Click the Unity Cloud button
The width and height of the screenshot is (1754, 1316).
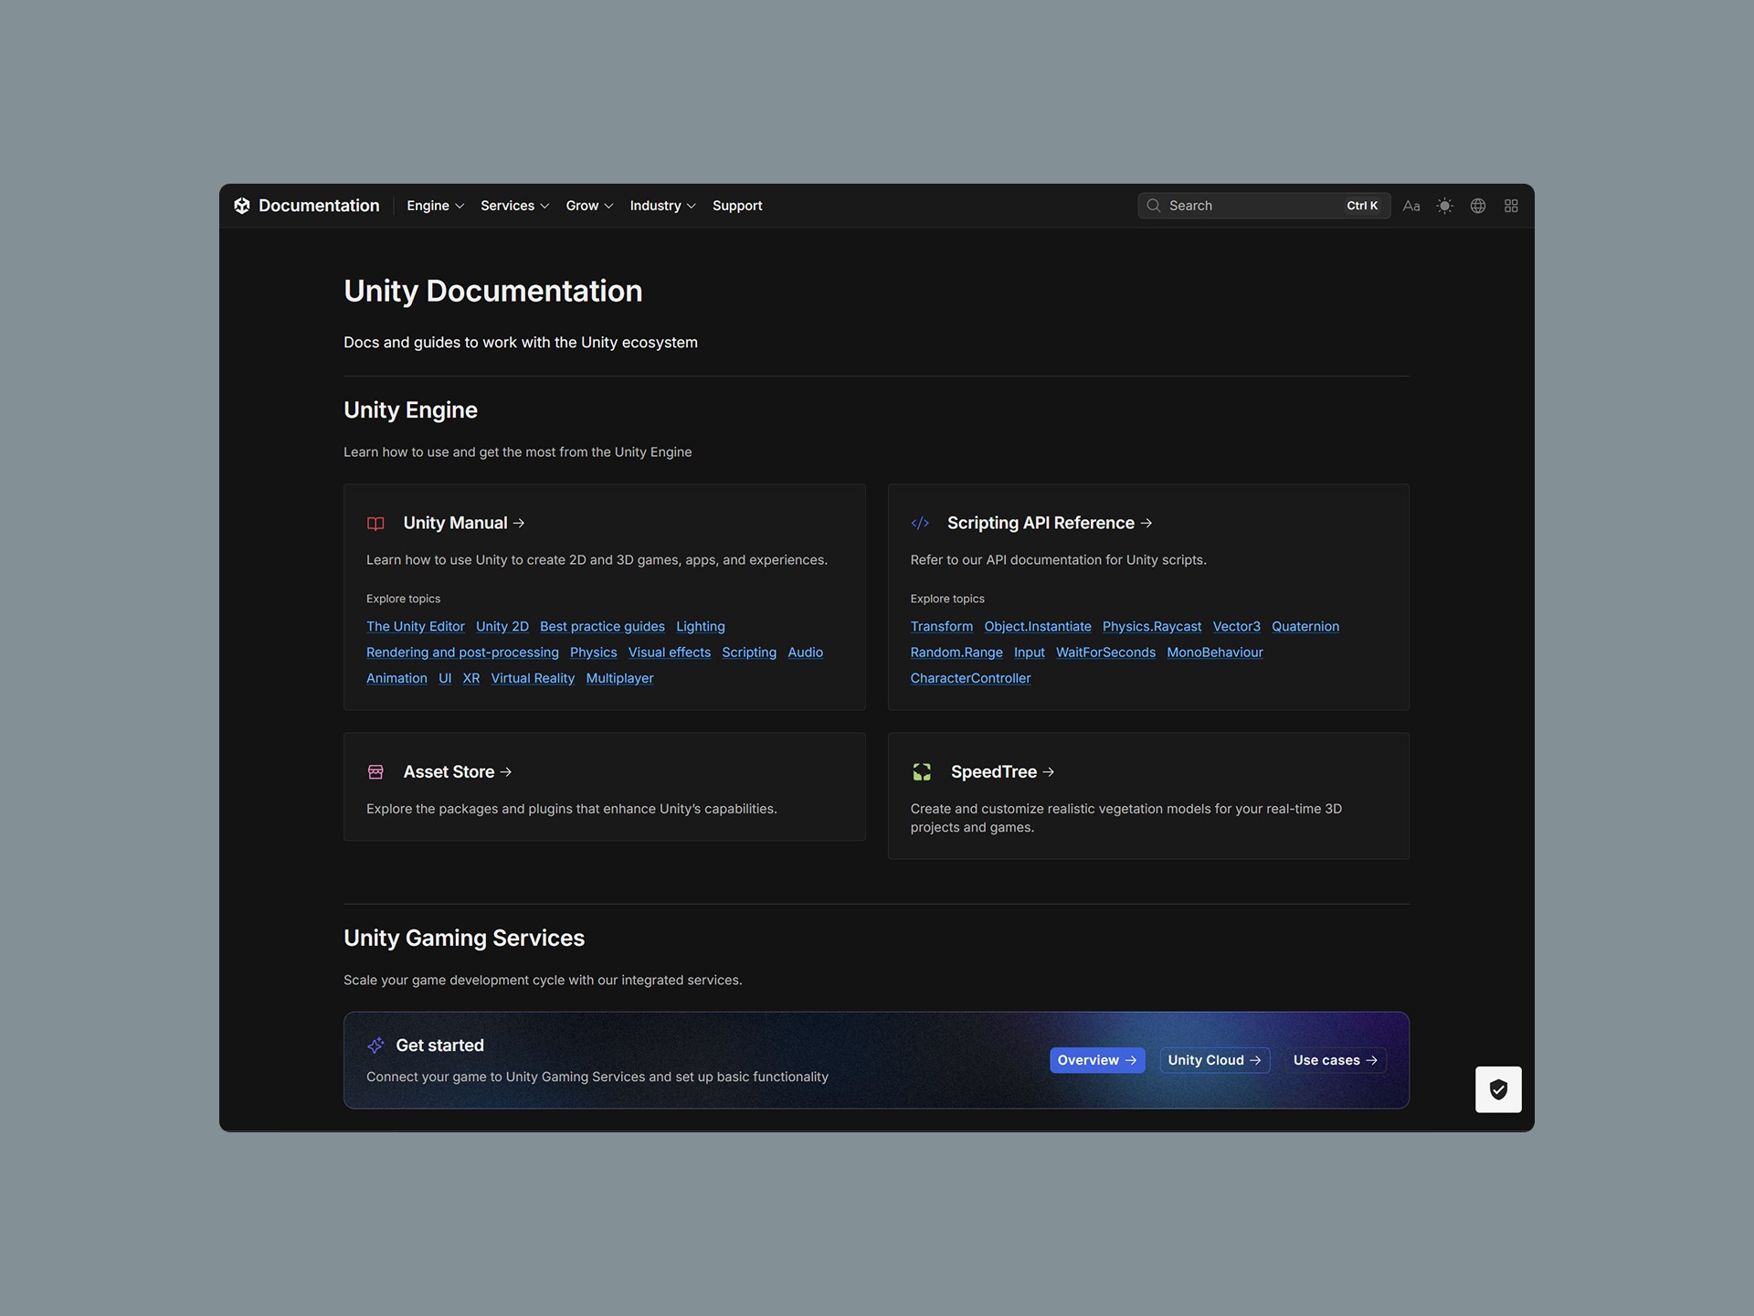pos(1214,1060)
